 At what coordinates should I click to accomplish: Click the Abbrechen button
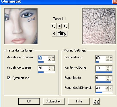click(x=54, y=101)
